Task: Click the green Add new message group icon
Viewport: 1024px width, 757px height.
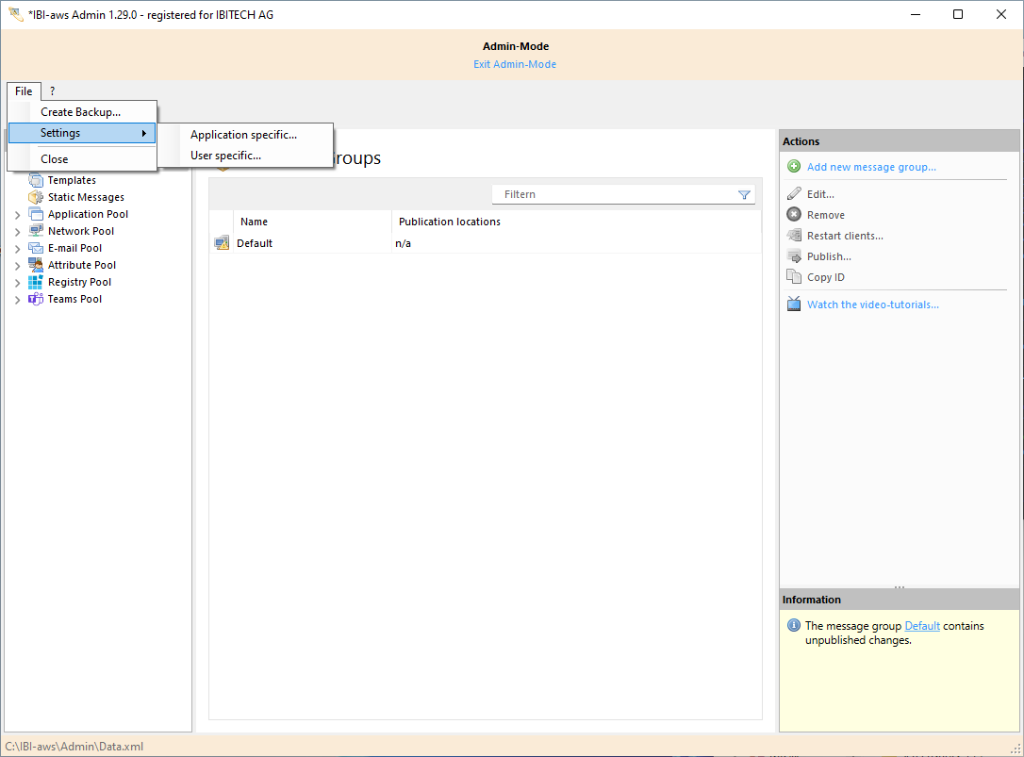Action: pyautogui.click(x=794, y=167)
